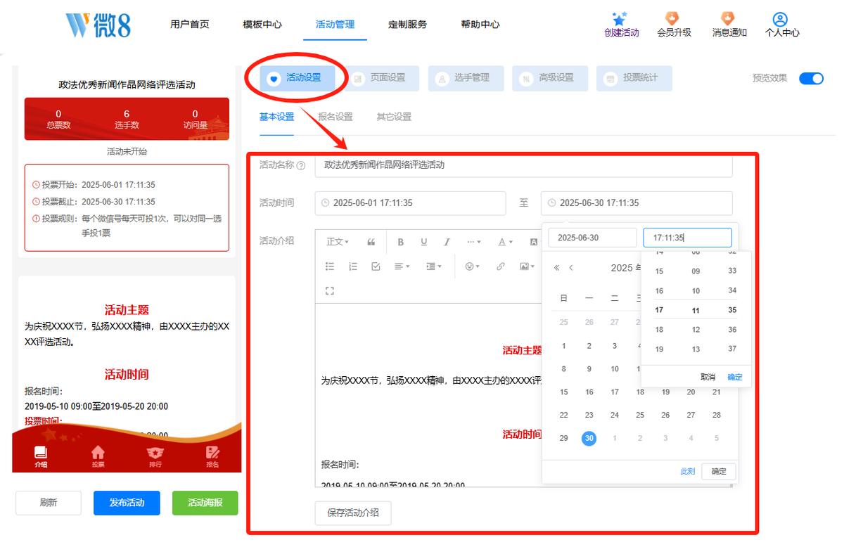The width and height of the screenshot is (844, 547).
Task: Open the insert image dropdown
Action: point(527,266)
